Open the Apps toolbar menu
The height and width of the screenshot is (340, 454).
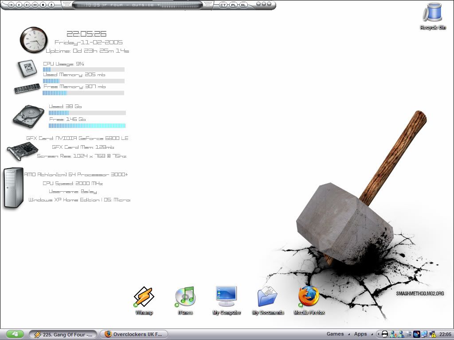pyautogui.click(x=360, y=334)
